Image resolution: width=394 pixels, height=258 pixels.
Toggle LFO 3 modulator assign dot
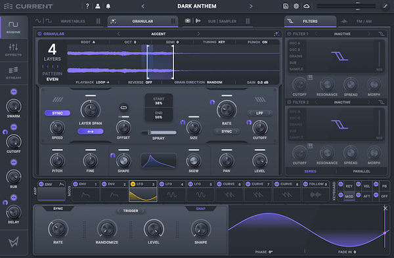[133, 184]
